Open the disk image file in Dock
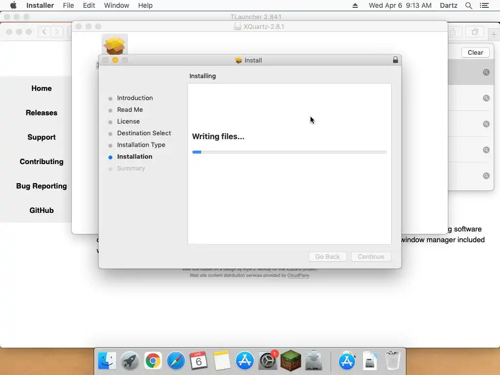Screen dimensions: 500x375 (370, 361)
